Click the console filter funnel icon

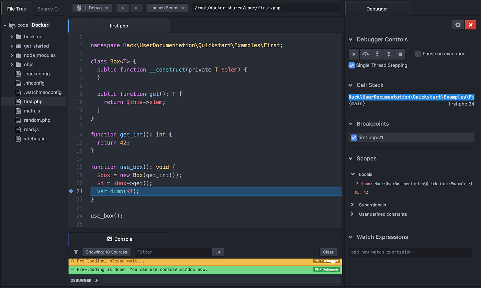76,252
